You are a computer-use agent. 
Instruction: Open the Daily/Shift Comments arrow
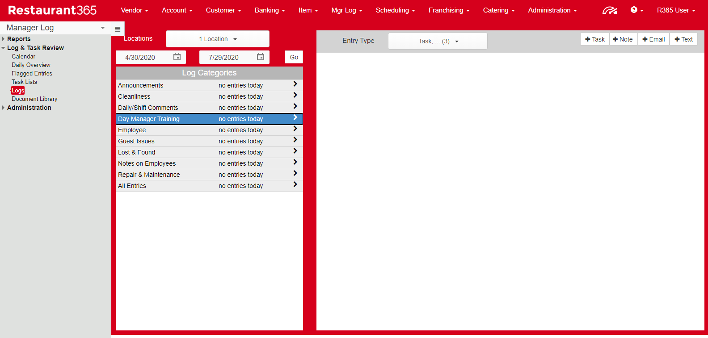pyautogui.click(x=295, y=106)
